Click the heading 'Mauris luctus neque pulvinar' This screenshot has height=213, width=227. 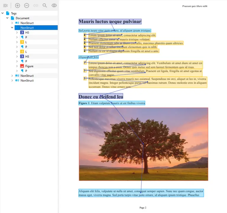coord(110,21)
